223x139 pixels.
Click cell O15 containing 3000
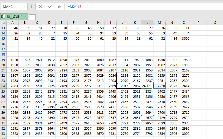(184, 38)
